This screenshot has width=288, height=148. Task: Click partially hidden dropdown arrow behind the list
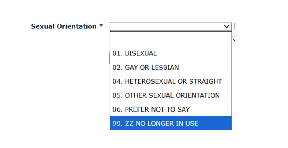coord(234,41)
